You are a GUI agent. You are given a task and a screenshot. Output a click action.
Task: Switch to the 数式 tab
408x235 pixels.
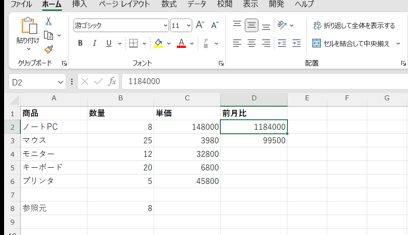point(169,4)
